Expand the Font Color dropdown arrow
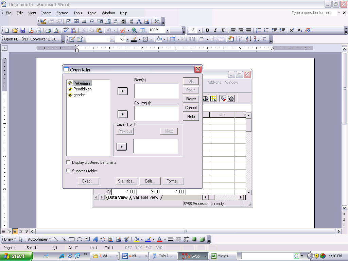The image size is (348, 261). click(165, 240)
